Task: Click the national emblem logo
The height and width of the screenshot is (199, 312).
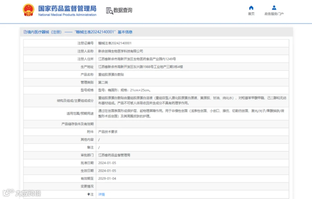Action: pos(28,10)
